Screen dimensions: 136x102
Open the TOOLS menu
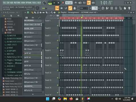click(35, 3)
